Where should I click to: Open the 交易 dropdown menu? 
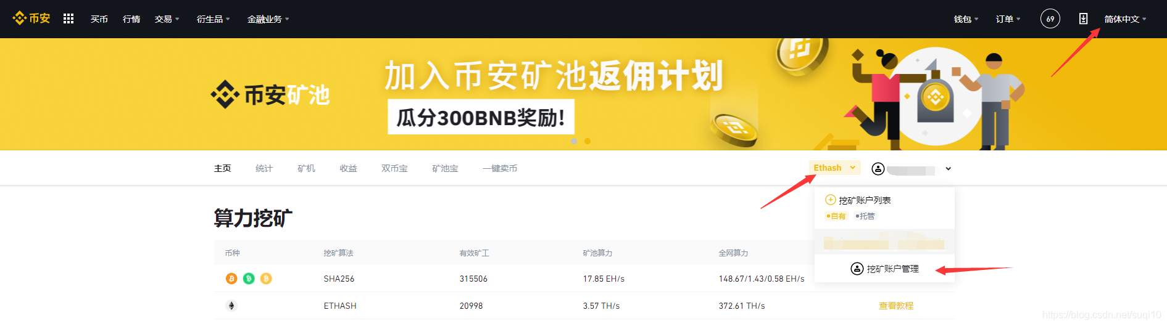pos(167,19)
